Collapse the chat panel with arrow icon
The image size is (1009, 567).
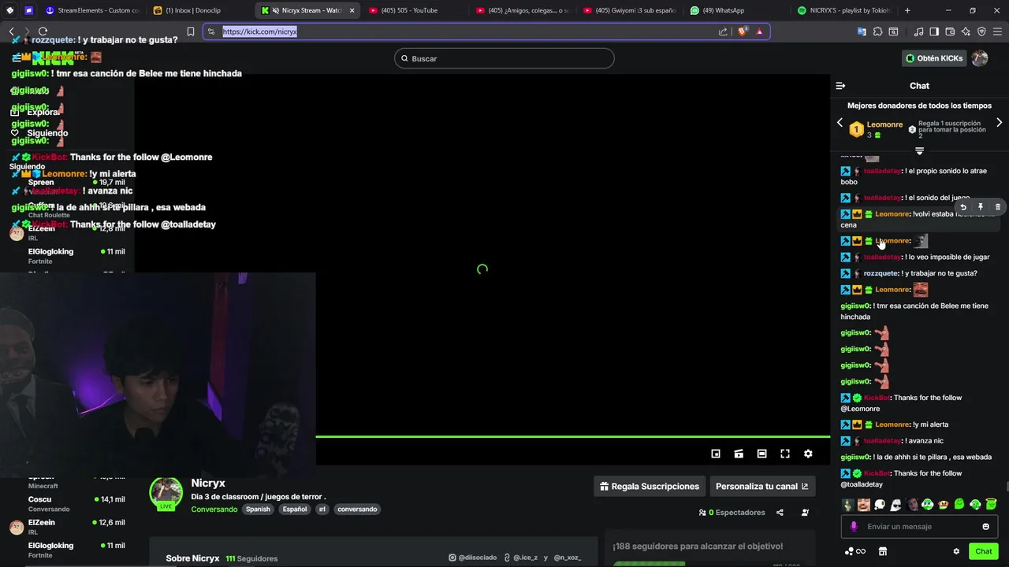tap(840, 86)
